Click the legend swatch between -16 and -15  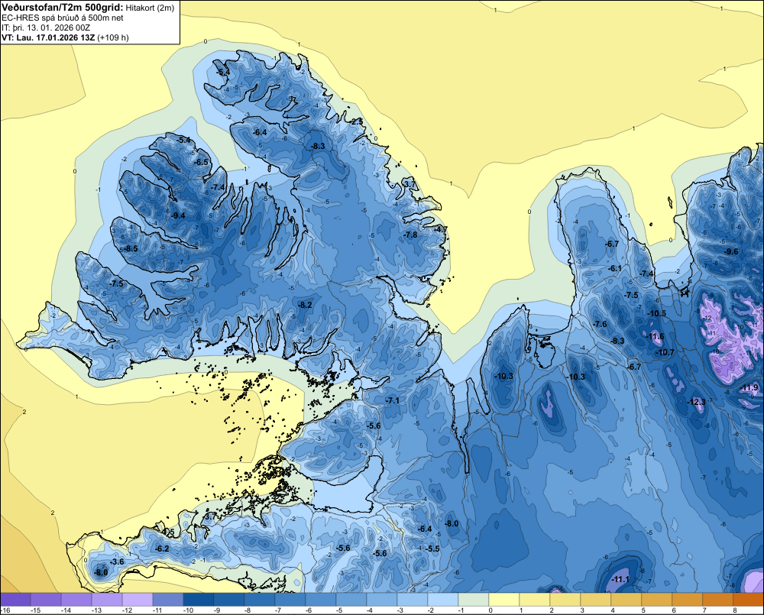[x=15, y=600]
